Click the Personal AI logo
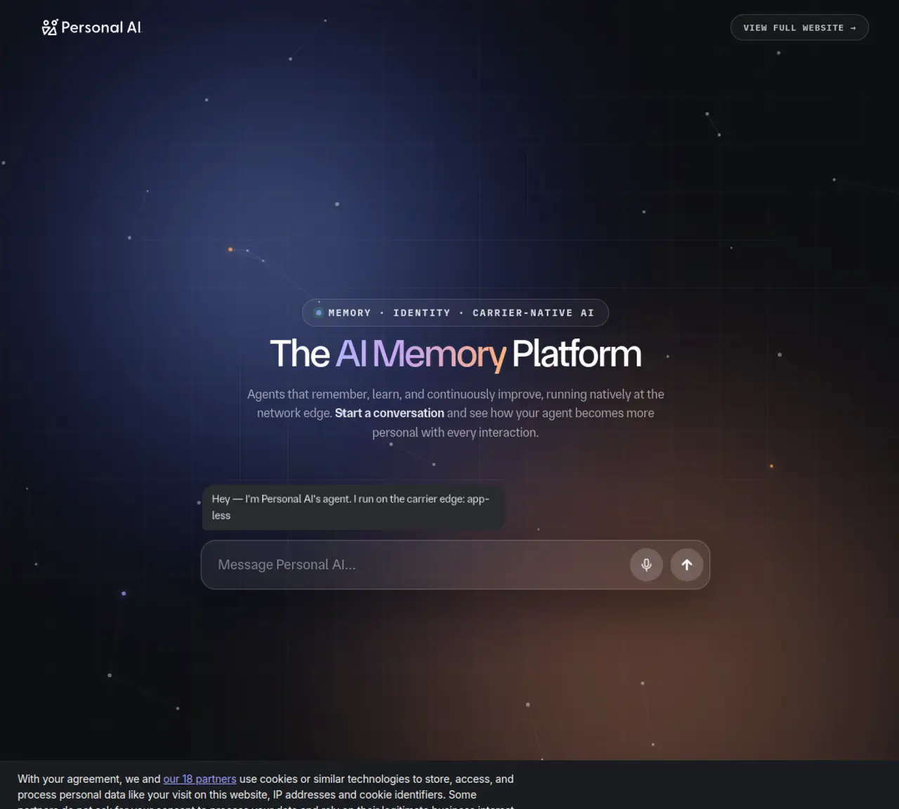Image resolution: width=899 pixels, height=809 pixels. pos(91,27)
